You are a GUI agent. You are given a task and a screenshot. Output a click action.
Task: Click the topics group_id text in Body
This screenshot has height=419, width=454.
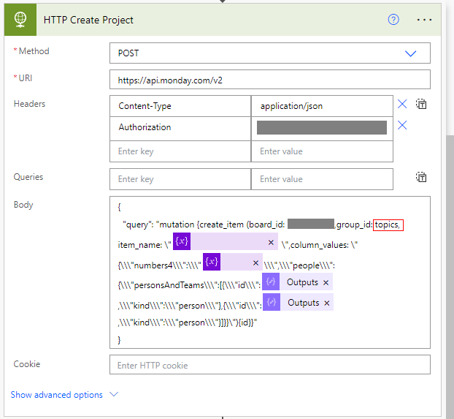388,225
